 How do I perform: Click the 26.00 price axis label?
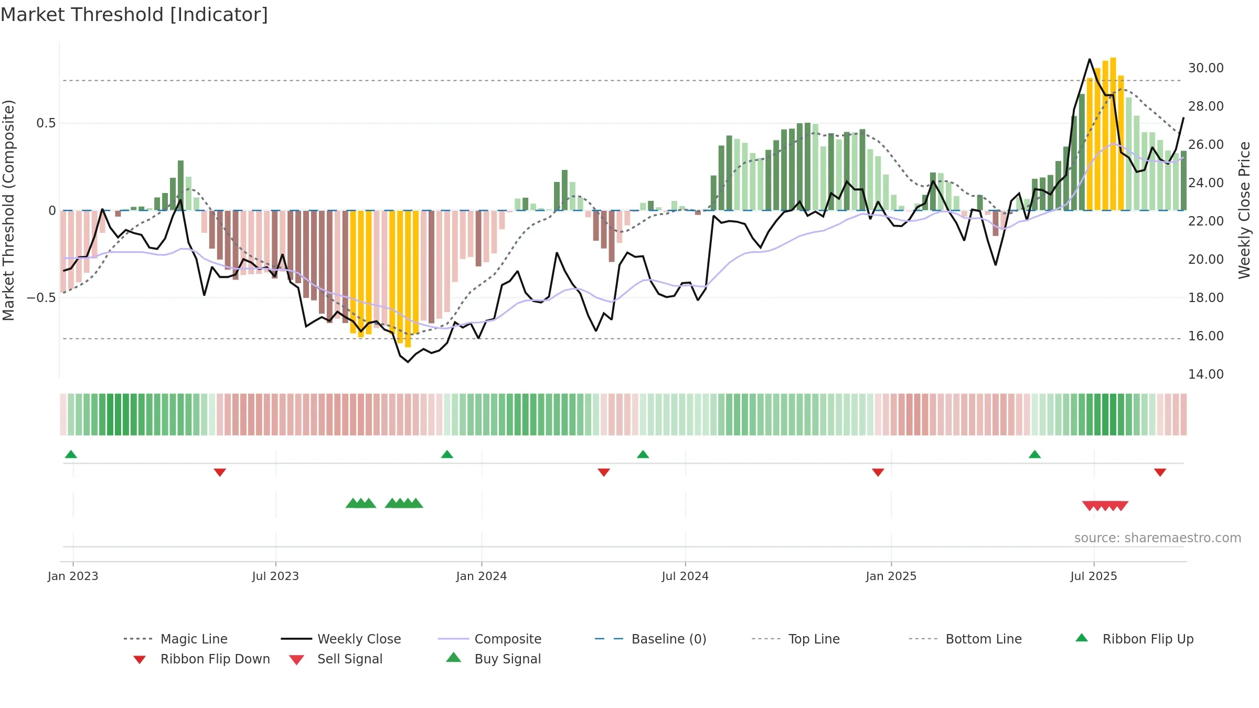click(1206, 144)
